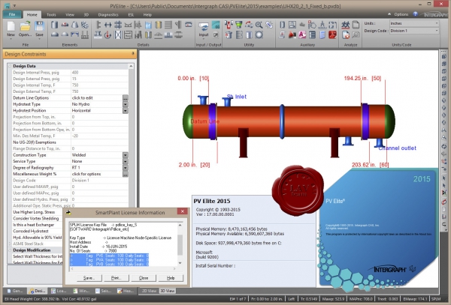451x305 pixels.
Task: Open the Hydrotest Position dropdown
Action: click(126, 110)
